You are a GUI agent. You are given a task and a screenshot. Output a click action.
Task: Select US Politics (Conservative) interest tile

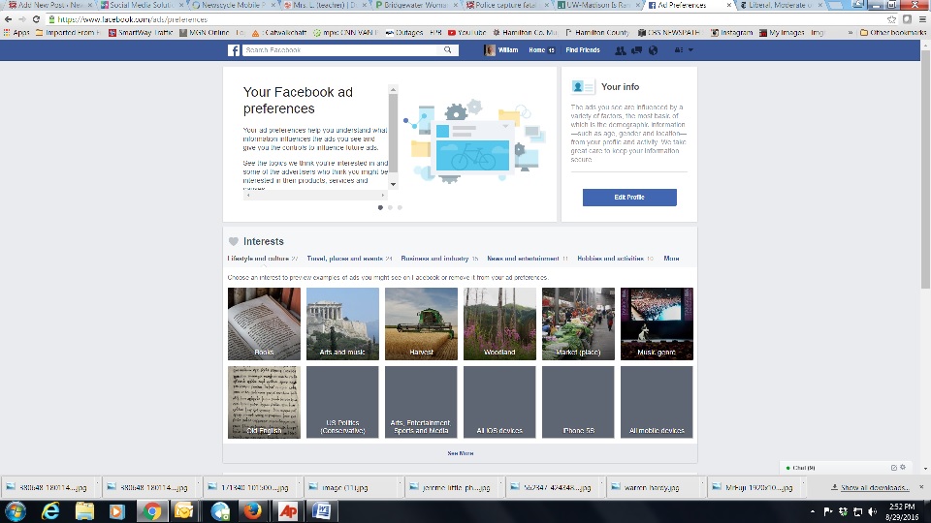coord(342,402)
